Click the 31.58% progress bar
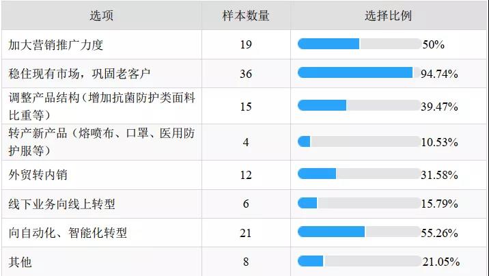489x276 pixels. 359,174
